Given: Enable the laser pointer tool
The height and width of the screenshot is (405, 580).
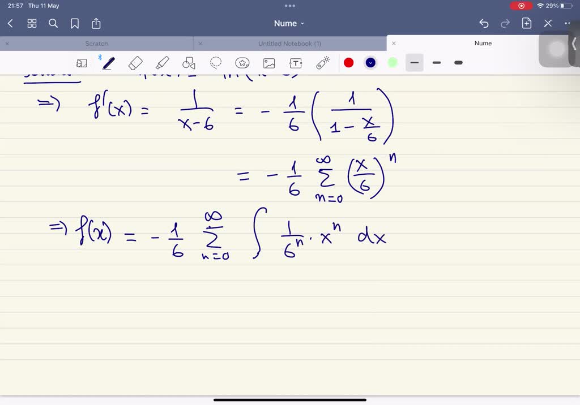Looking at the screenshot, I should pyautogui.click(x=322, y=63).
